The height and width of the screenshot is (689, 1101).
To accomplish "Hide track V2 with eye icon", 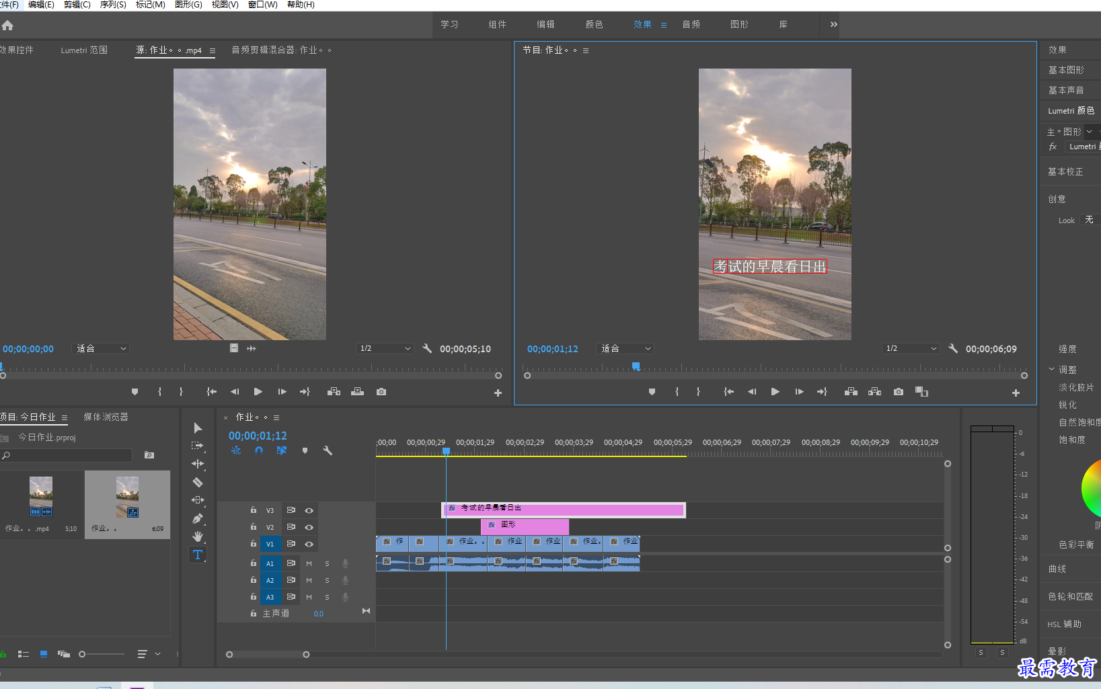I will 309,527.
